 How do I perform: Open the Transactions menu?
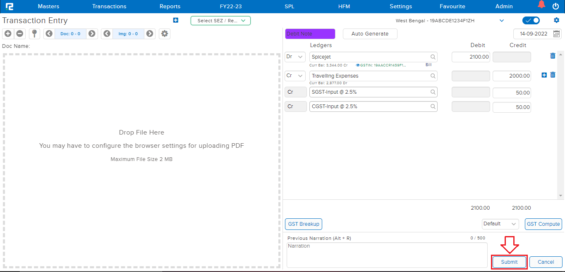pyautogui.click(x=109, y=6)
